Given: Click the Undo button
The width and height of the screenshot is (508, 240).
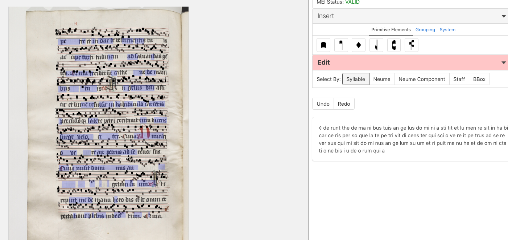Looking at the screenshot, I should [x=323, y=104].
